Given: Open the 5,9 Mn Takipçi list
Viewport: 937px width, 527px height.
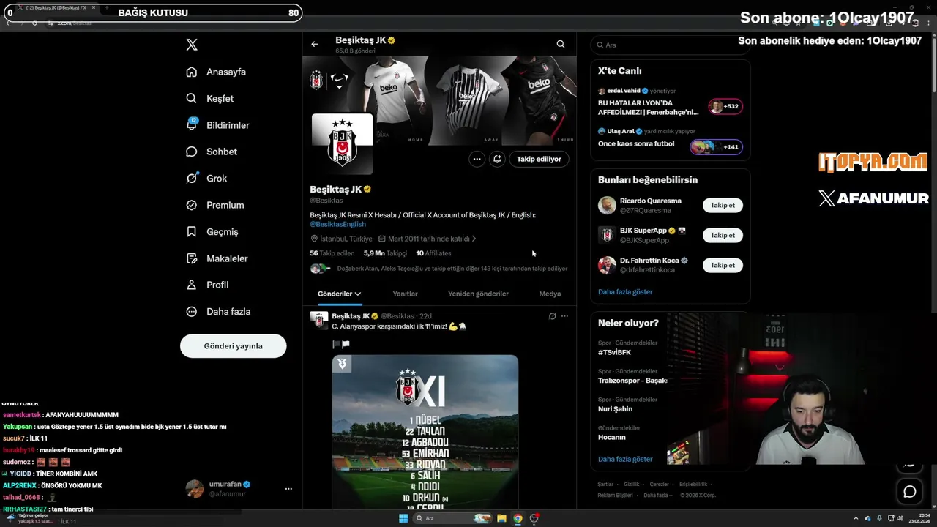Looking at the screenshot, I should 385,253.
